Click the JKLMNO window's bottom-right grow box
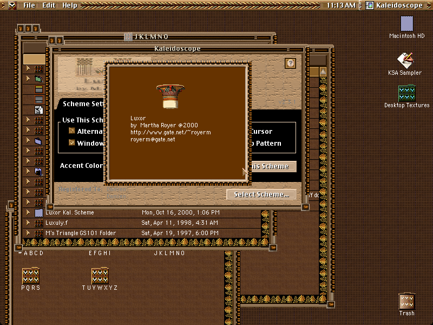This screenshot has height=325, width=433. tap(273, 248)
